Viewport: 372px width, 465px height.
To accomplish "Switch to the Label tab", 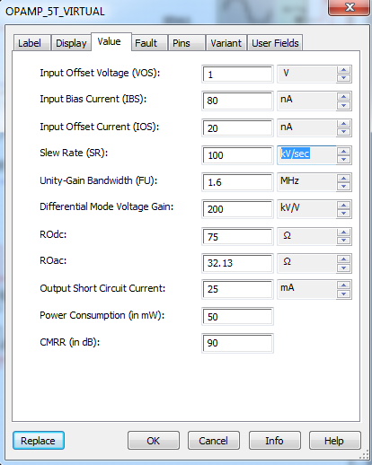I will [x=31, y=43].
